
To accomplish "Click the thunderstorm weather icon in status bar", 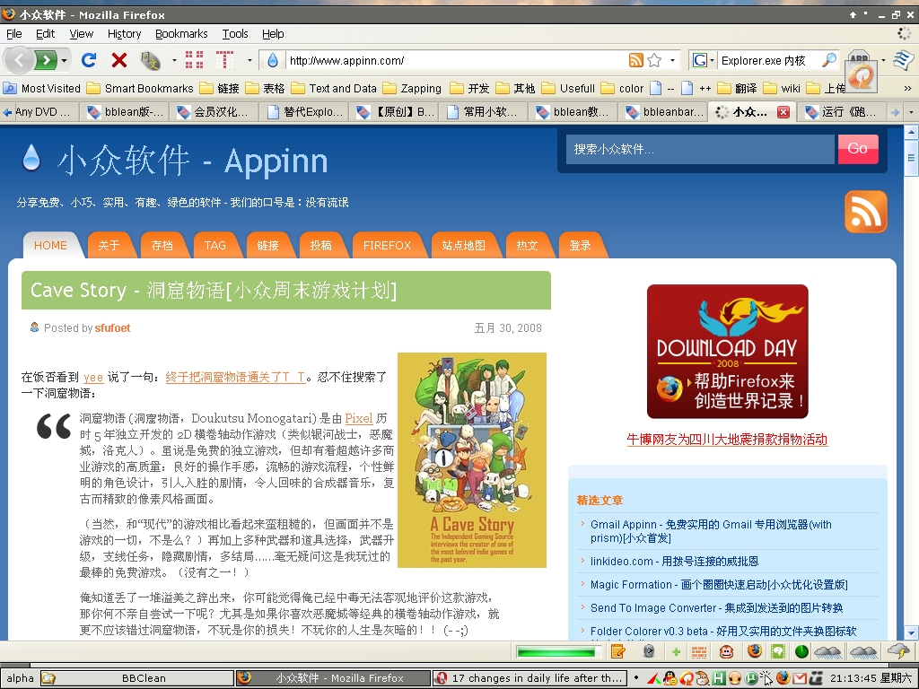I will (x=898, y=651).
